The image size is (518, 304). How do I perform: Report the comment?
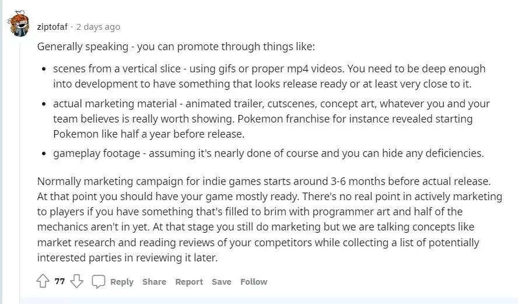(x=189, y=282)
